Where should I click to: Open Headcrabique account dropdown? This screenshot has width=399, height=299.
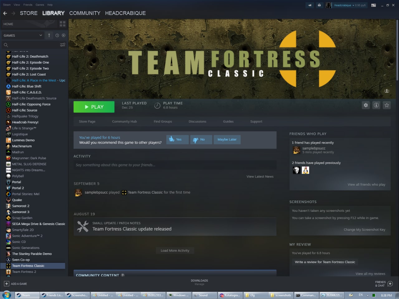point(349,5)
